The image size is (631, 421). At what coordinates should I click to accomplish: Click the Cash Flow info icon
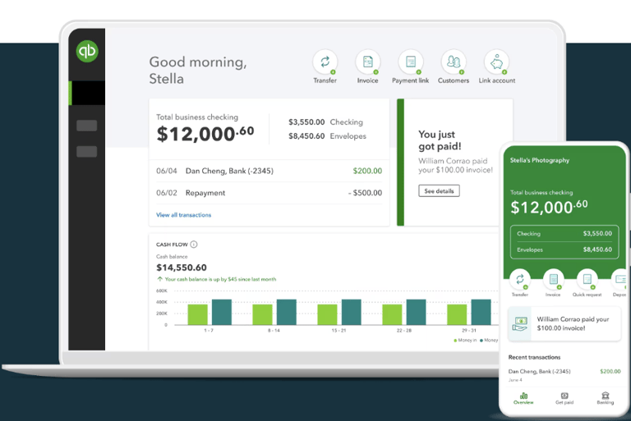(194, 244)
